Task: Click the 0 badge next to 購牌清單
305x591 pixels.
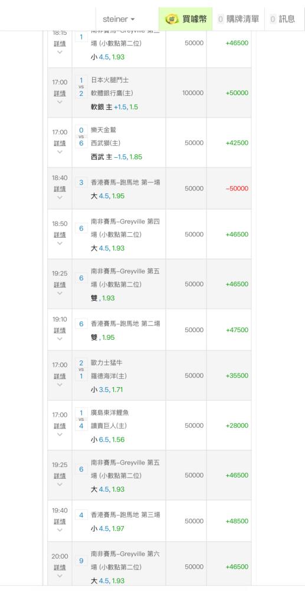Action: 221,19
